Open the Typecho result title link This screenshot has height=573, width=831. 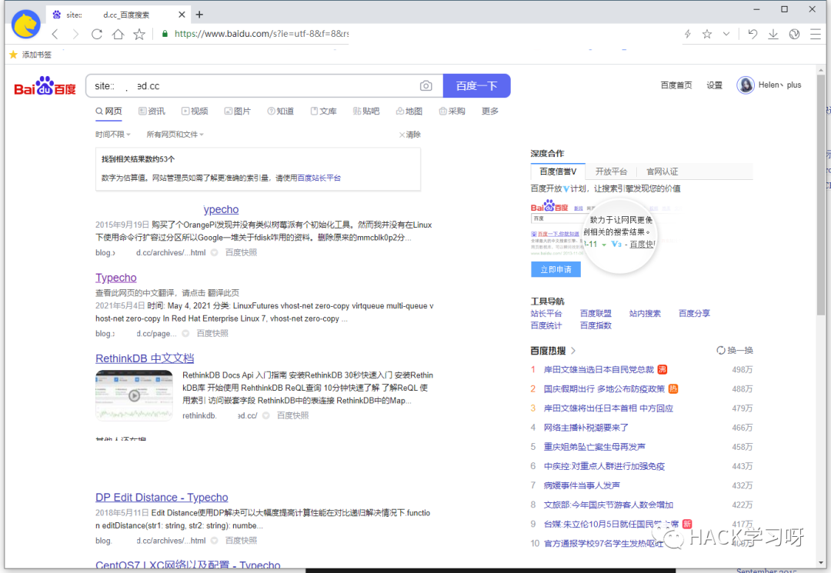[x=116, y=278]
